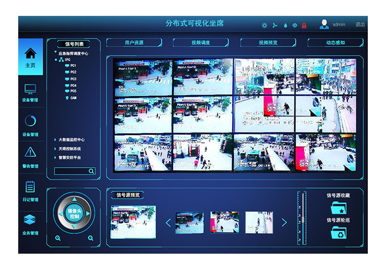Click the admin username
Viewport: 386px width, 269px height.
point(339,24)
